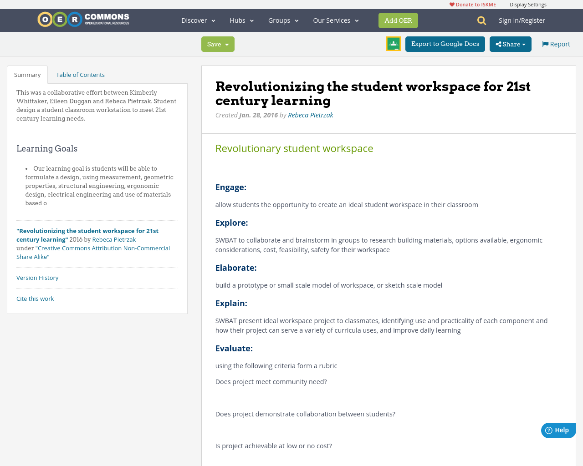The width and height of the screenshot is (583, 466).
Task: Open the Groups dropdown menu
Action: 283,20
